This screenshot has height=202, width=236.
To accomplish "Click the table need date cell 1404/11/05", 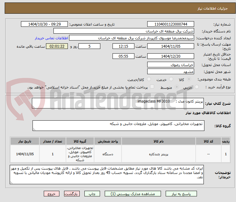I will click(x=25, y=154).
